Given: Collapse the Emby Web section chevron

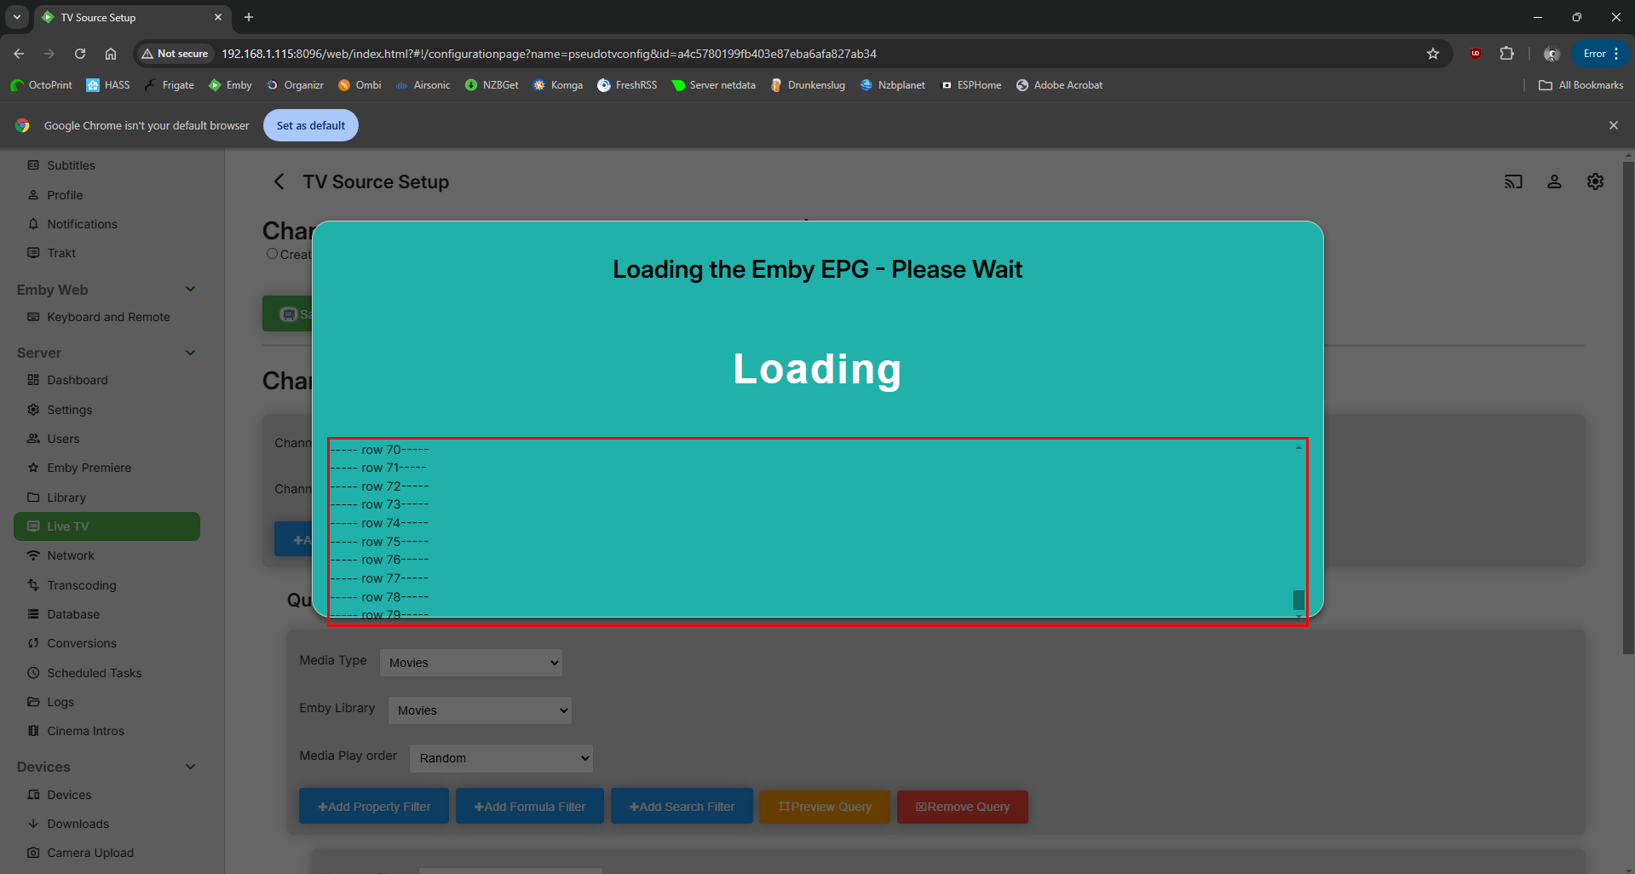Looking at the screenshot, I should [x=191, y=289].
